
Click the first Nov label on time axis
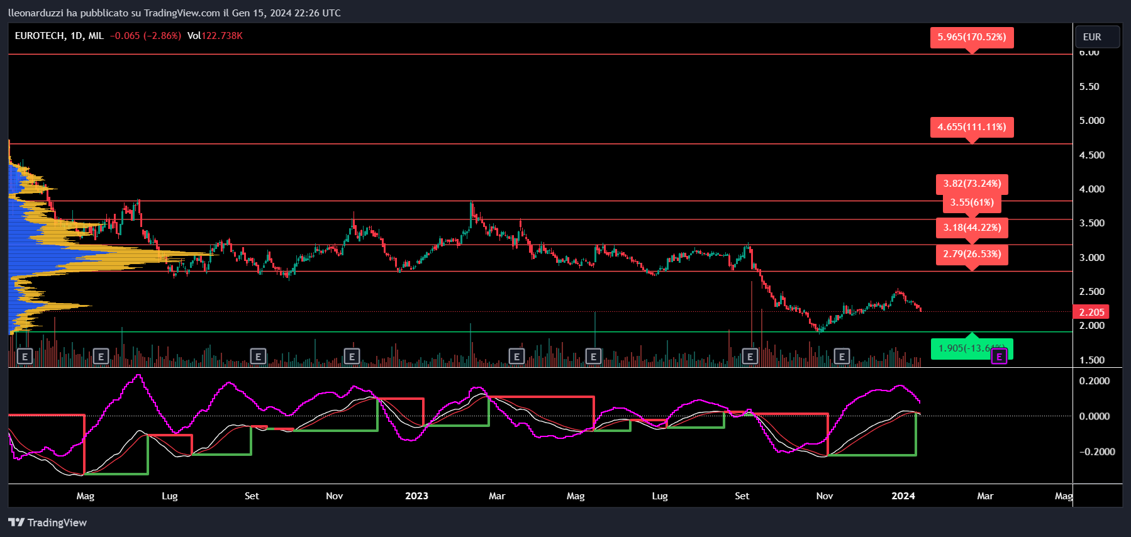(335, 496)
